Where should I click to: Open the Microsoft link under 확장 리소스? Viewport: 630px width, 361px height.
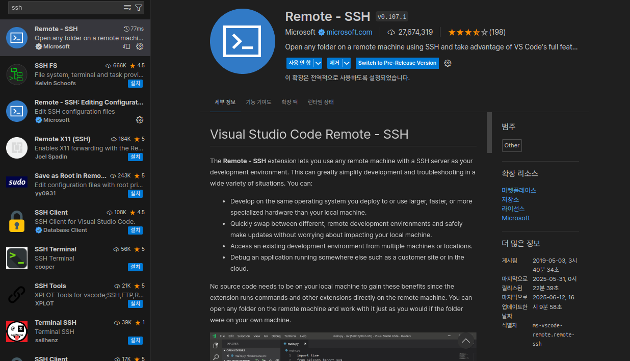click(516, 218)
